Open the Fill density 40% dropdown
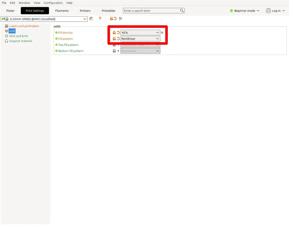This screenshot has width=289, height=225. click(140, 32)
